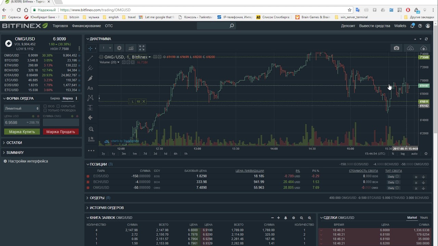Open the chart interval dropdown
438x246 pixels.
pos(106,48)
